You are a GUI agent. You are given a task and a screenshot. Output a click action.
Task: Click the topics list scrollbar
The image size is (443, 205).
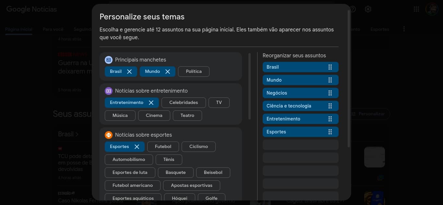point(249,86)
